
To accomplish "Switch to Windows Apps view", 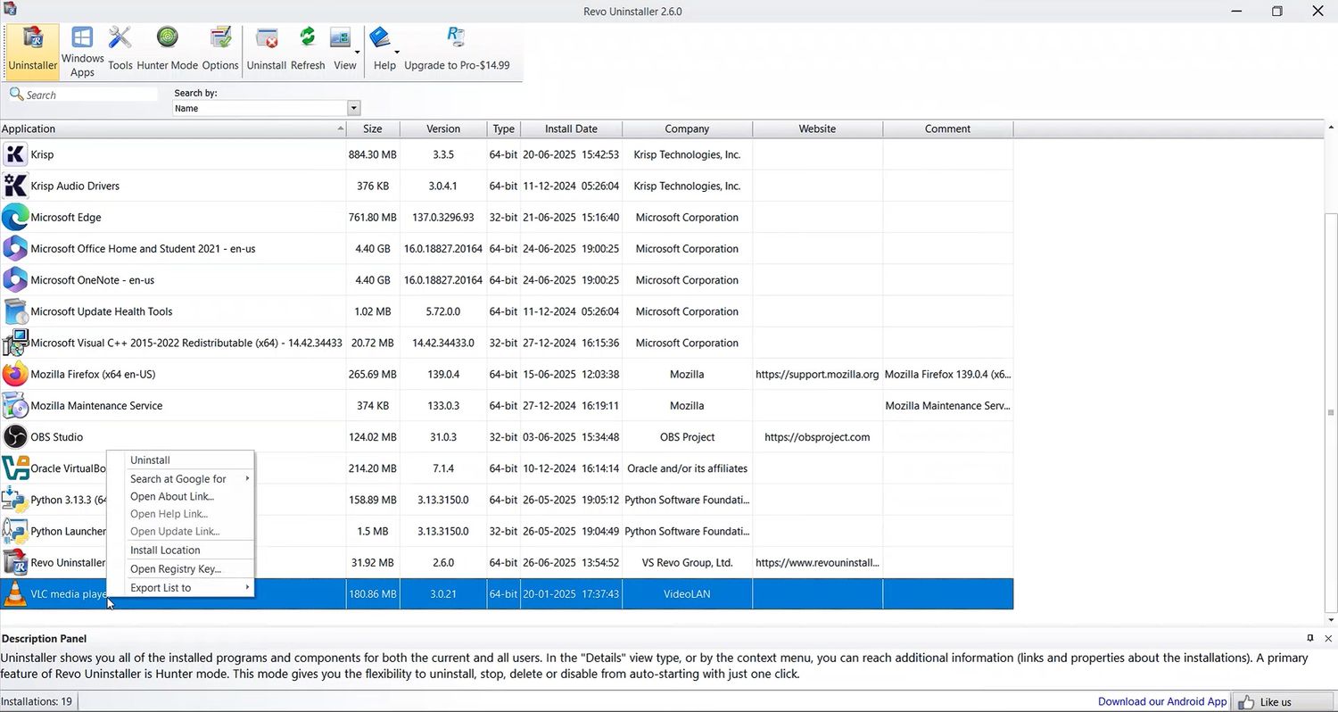I will pyautogui.click(x=82, y=51).
